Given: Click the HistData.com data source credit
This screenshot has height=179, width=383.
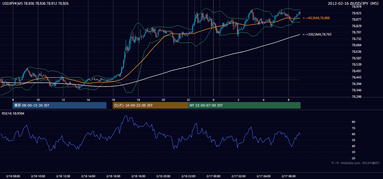Looking at the screenshot, I should point(355,163).
